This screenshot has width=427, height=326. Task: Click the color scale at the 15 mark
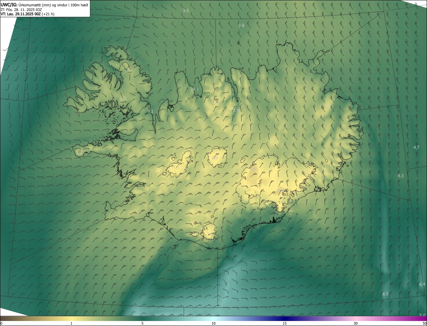[x=285, y=323]
